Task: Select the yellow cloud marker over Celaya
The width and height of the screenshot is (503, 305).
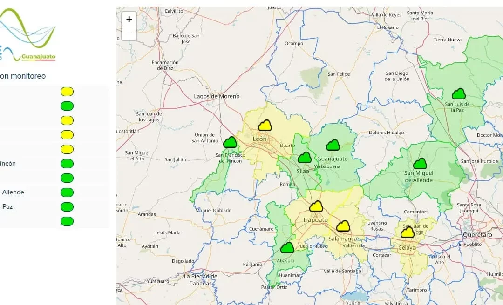Action: (x=408, y=232)
